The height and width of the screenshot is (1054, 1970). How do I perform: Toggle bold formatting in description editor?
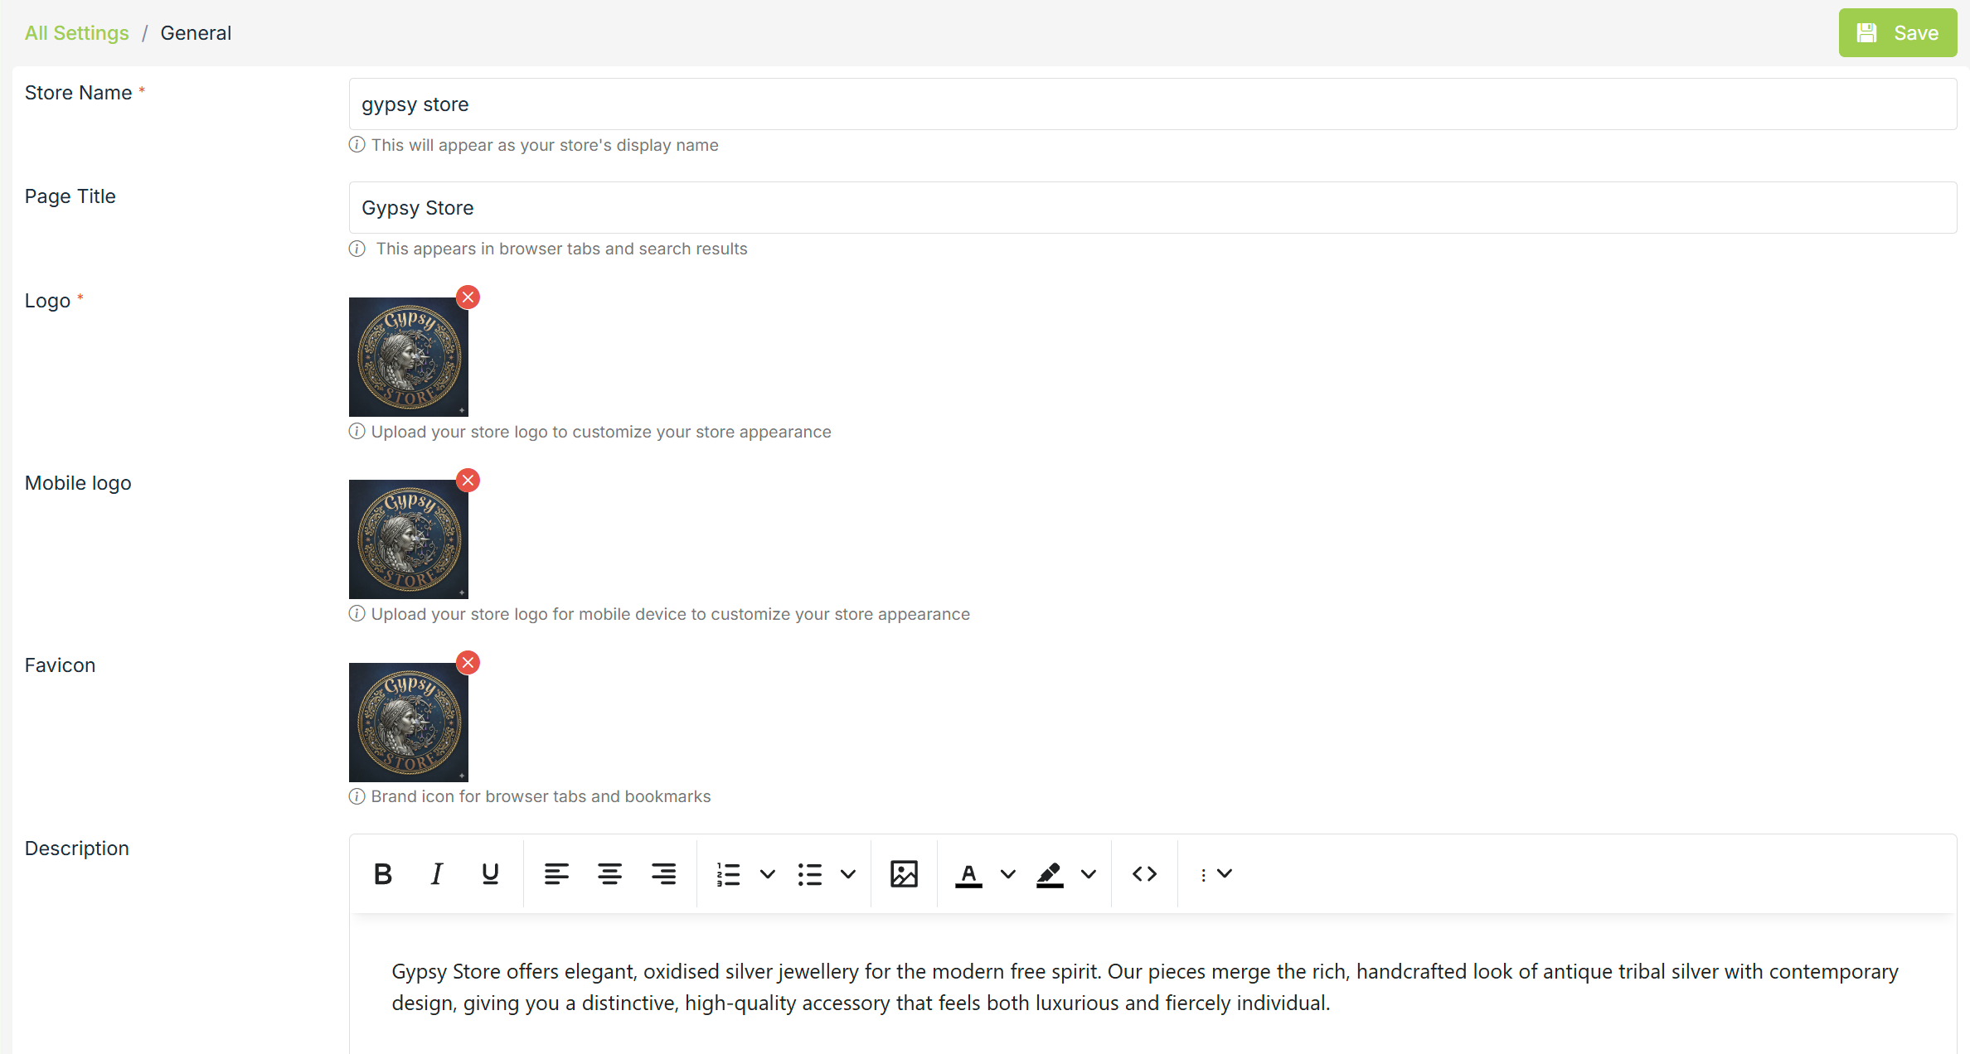pyautogui.click(x=383, y=873)
